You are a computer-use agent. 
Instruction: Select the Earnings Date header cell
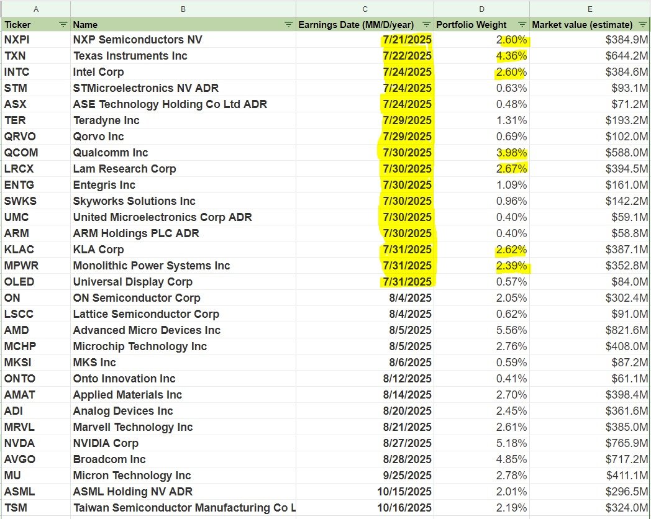[365, 24]
